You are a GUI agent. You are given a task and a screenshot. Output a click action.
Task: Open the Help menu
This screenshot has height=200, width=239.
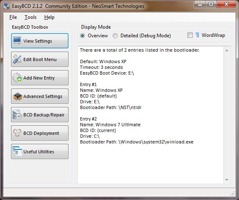click(49, 17)
